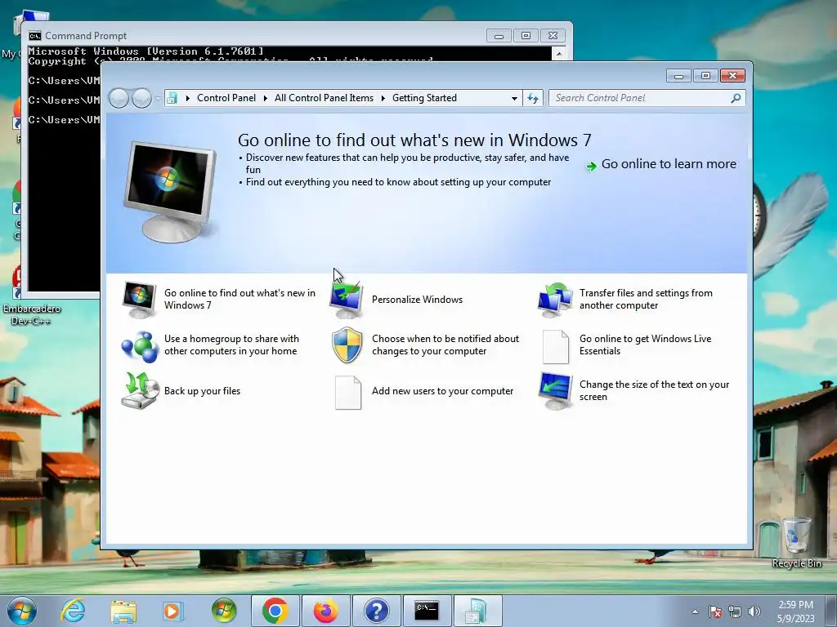Open the Start menu orb

point(22,611)
